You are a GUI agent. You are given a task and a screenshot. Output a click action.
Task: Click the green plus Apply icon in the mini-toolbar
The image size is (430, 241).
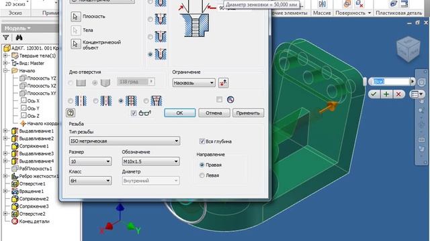[x=386, y=94]
